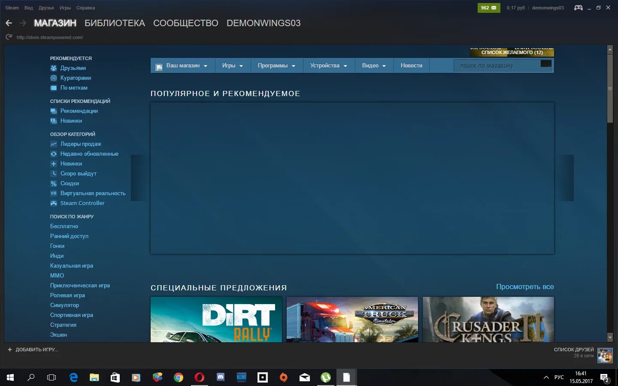Open the Инди genre link
This screenshot has height=386, width=618.
tap(57, 256)
